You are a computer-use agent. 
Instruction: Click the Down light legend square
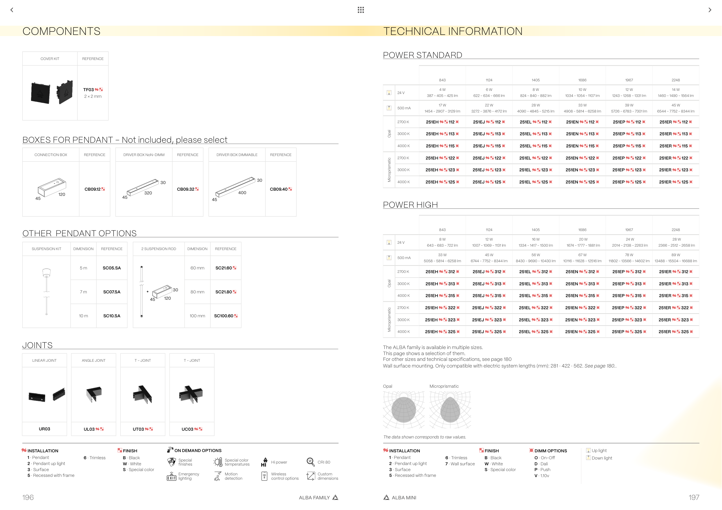(588, 458)
